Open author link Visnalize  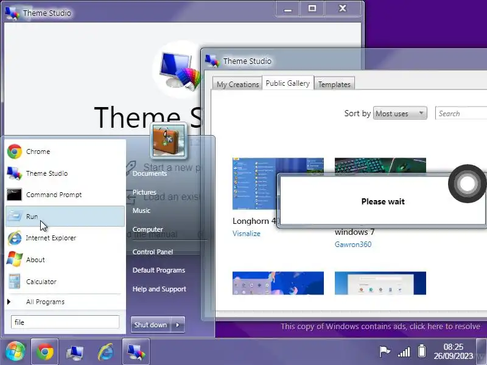(x=247, y=234)
